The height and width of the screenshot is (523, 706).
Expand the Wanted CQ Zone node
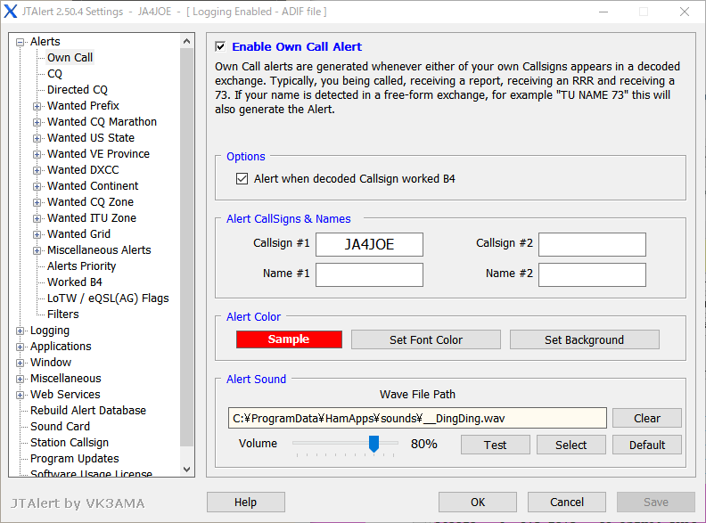coord(37,202)
